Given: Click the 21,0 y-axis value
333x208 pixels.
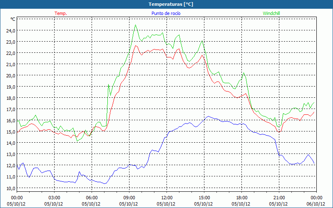Looking at the screenshot, I should [x=11, y=64].
